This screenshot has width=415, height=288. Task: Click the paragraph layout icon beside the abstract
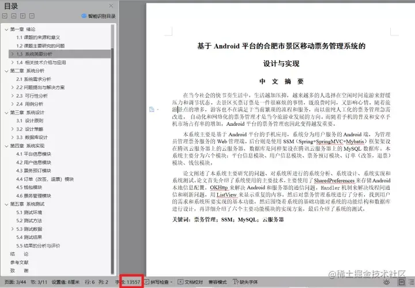tap(152, 110)
